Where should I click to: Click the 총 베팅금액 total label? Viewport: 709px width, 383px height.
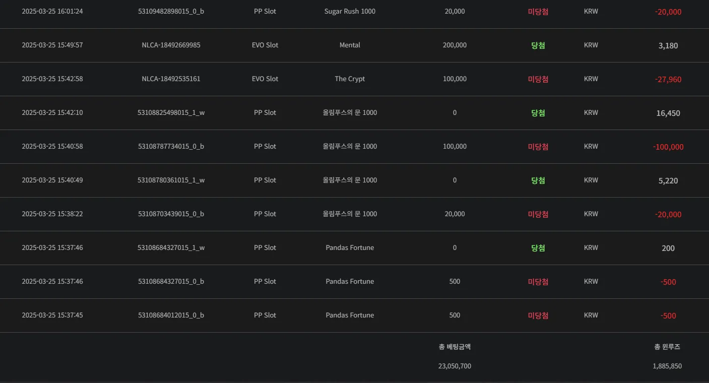coord(455,346)
